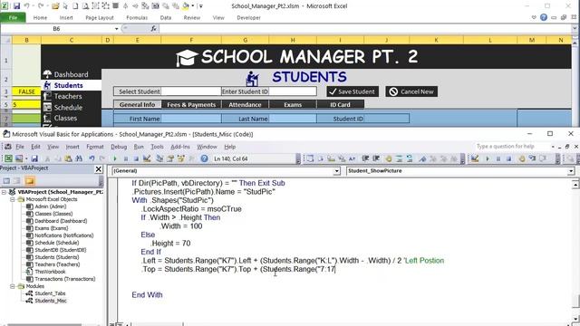Screen dimensions: 580x326
Task: Click the Reset stop icon in Standard toolbar
Action: click(x=136, y=158)
